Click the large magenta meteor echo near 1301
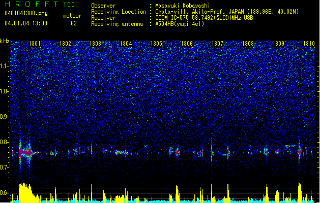The image size is (320, 203). click(25, 153)
